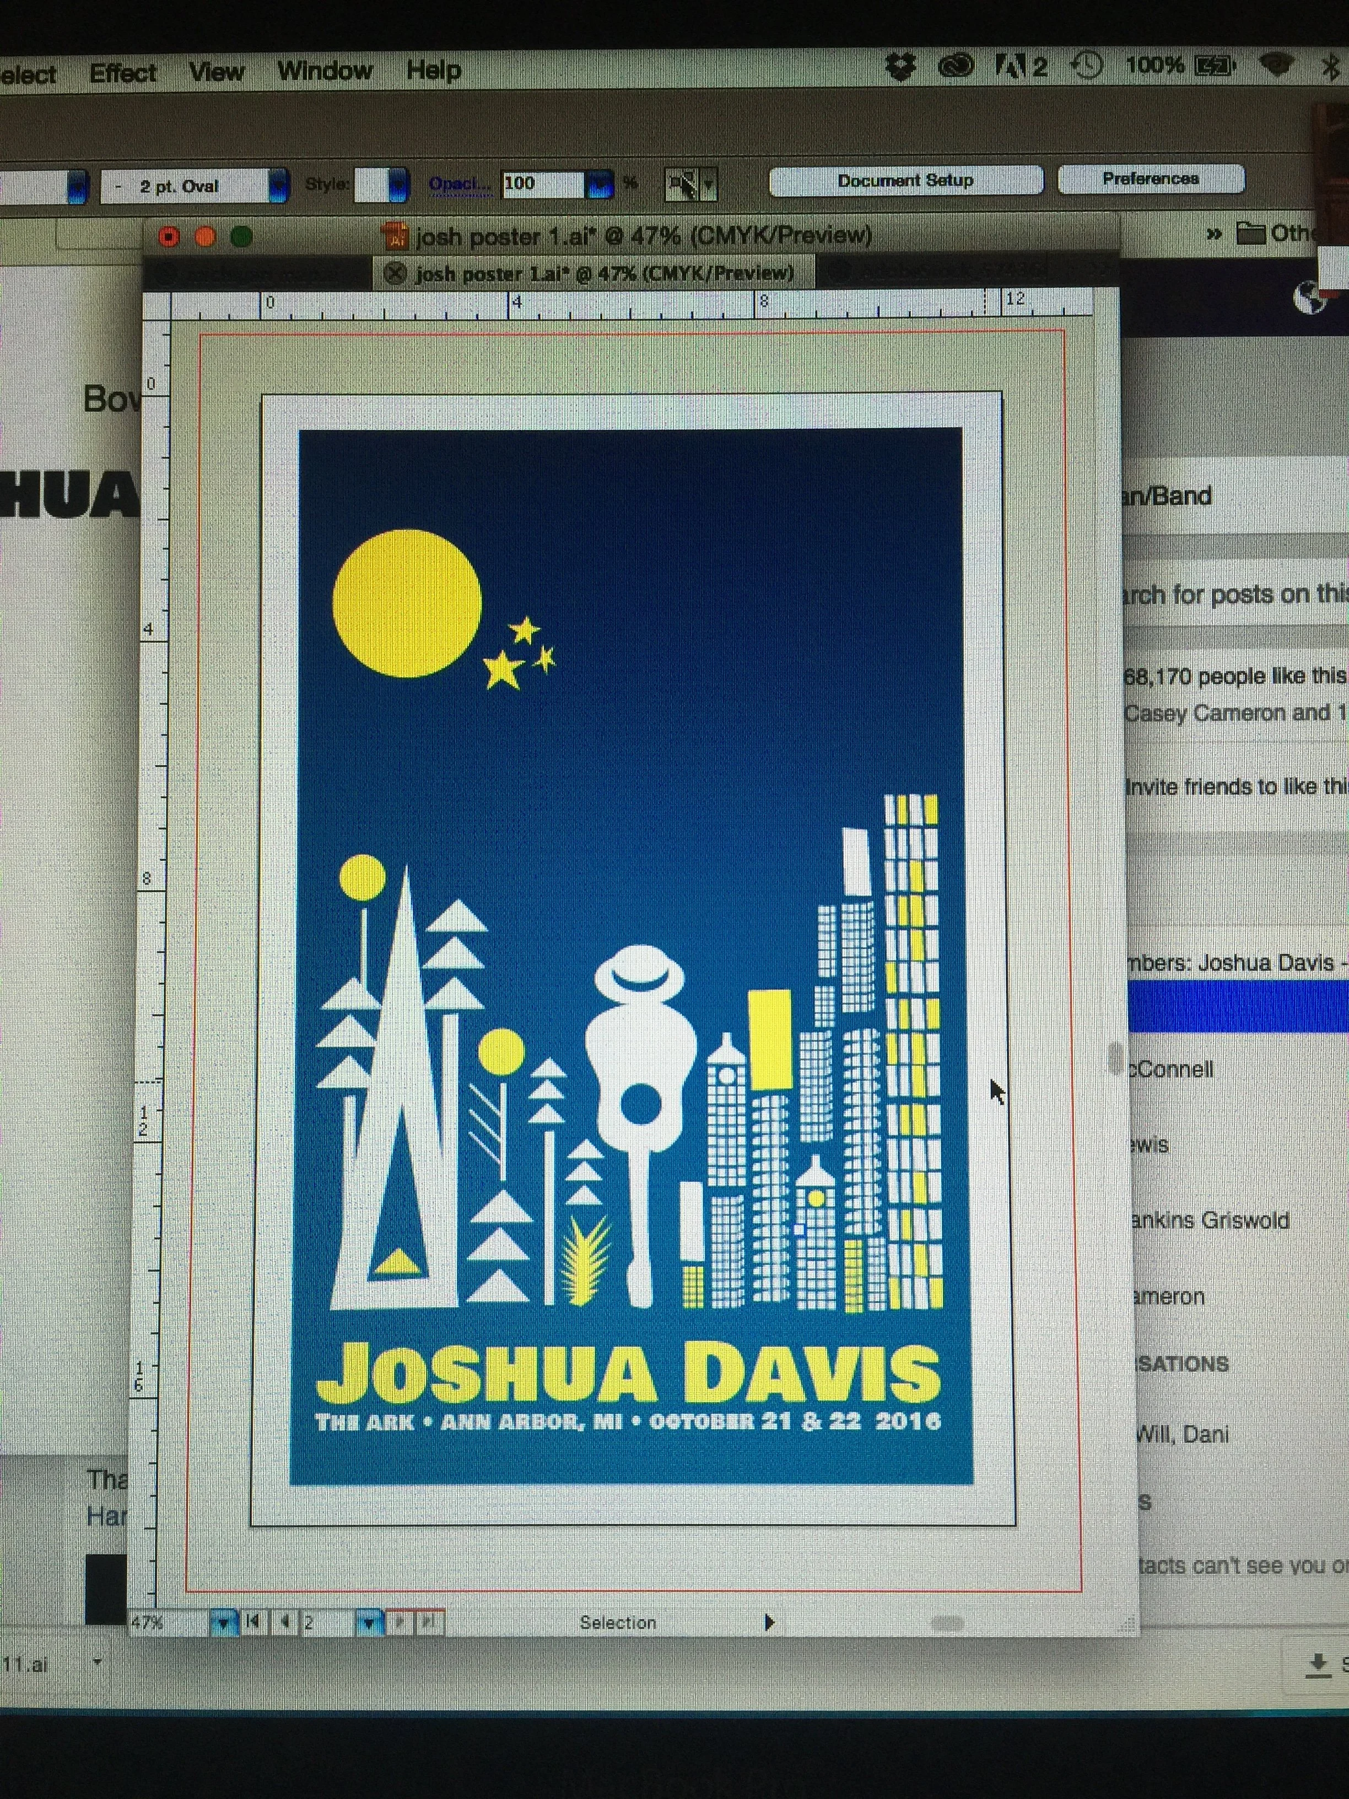
Task: Open the View menu
Action: (x=217, y=72)
